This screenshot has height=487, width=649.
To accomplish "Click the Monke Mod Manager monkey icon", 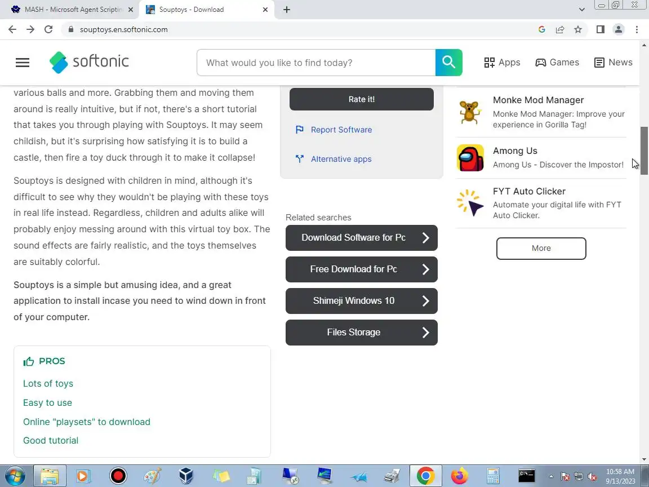I will 470,112.
